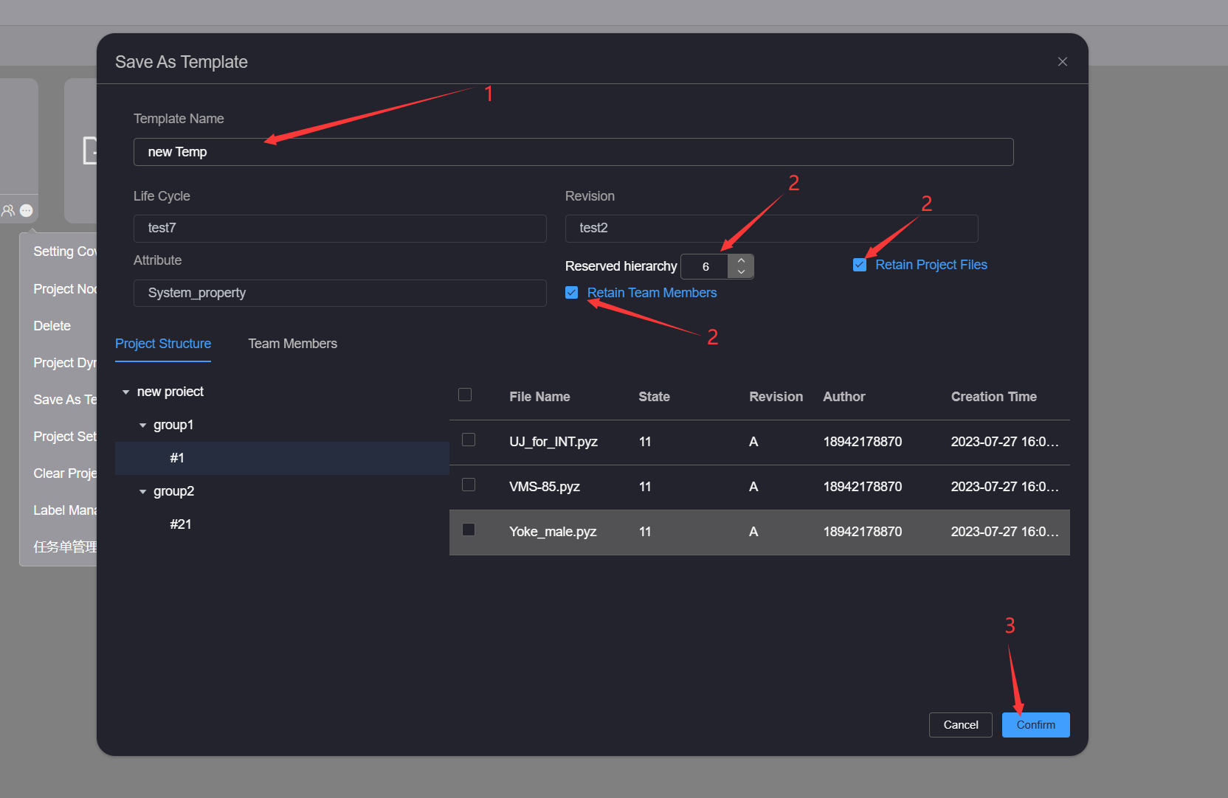The width and height of the screenshot is (1228, 798).
Task: Click the Author column header
Action: tap(844, 397)
